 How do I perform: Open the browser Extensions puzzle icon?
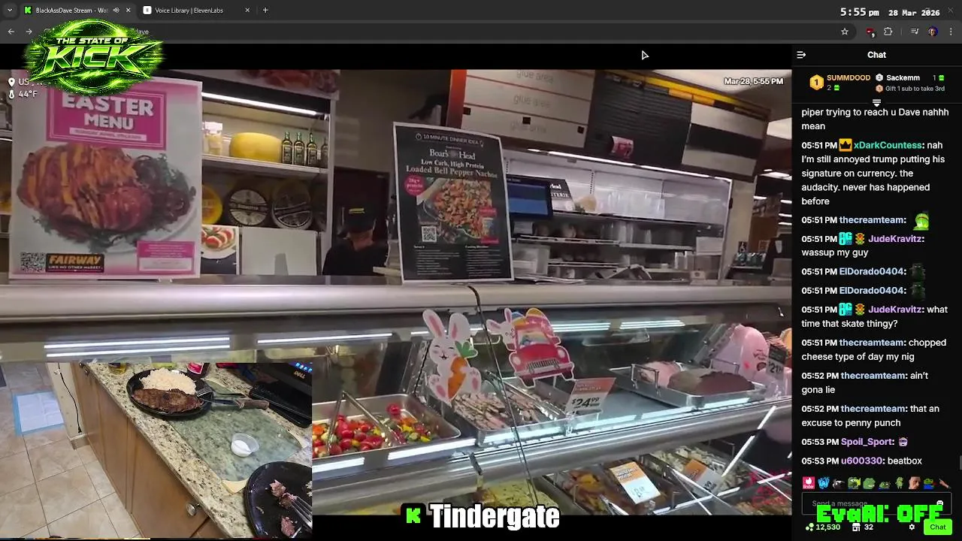coord(888,32)
